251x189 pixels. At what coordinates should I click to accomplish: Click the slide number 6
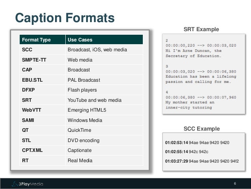tap(235, 183)
